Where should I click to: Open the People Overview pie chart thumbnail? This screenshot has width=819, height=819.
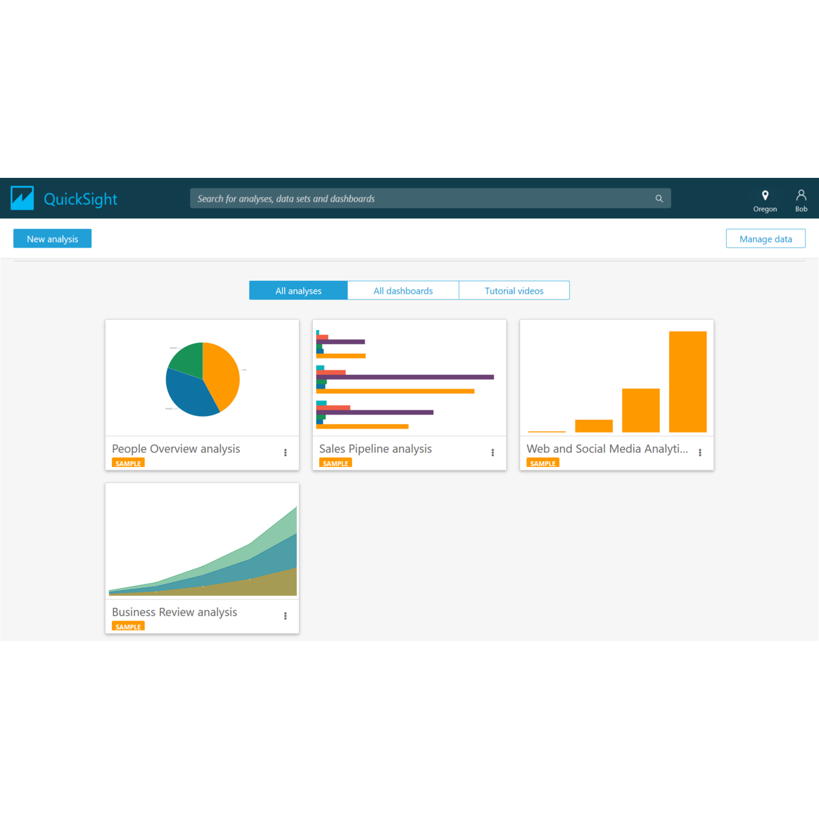pos(202,378)
